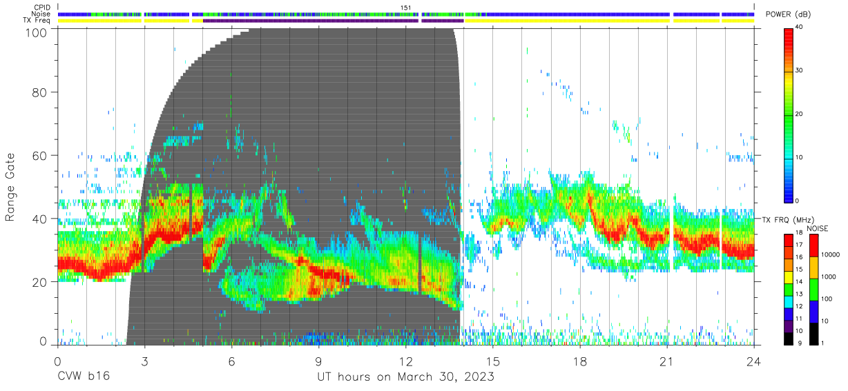Pick the blue segment of NOISE legend
Screen dimensions: 848x391
[x=814, y=310]
